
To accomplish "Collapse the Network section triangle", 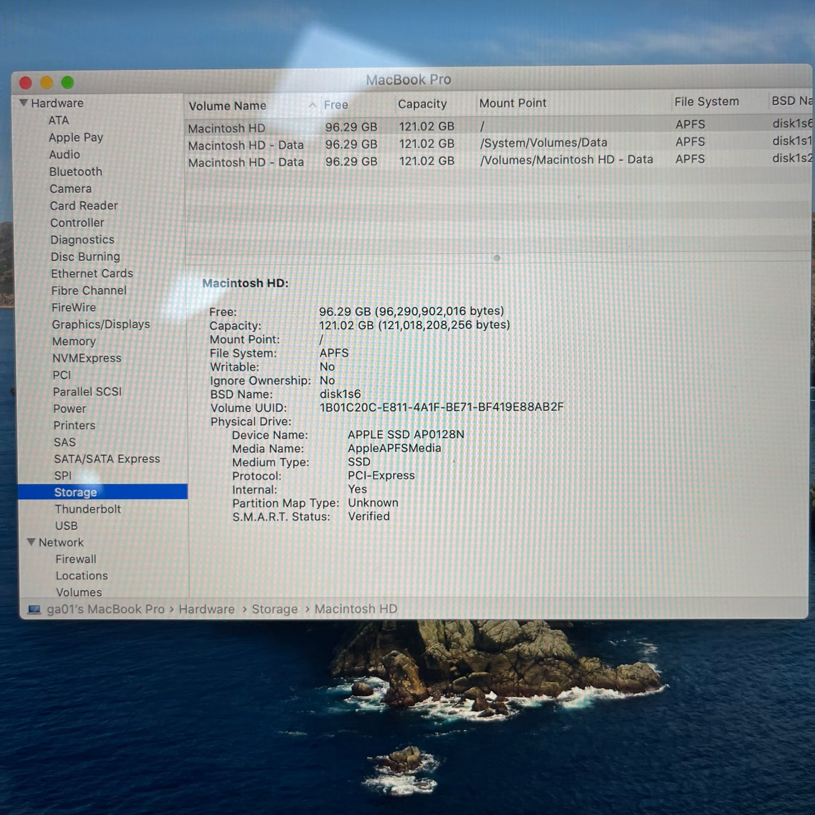I will click(x=31, y=541).
